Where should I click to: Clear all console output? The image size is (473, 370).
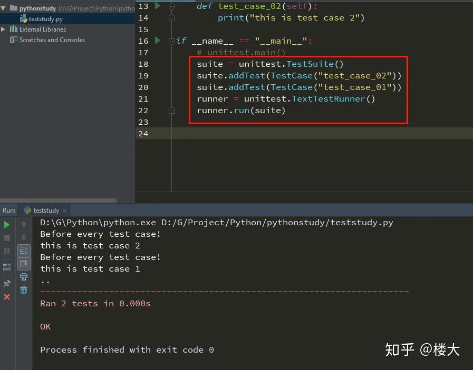click(24, 290)
